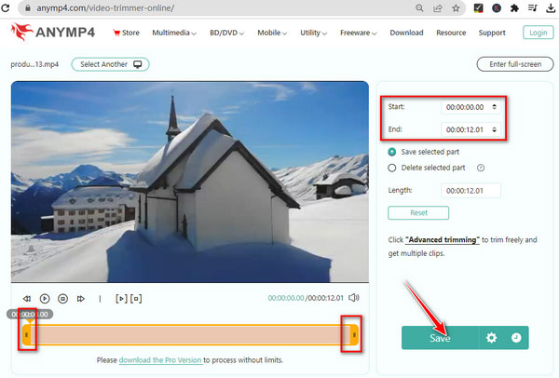The height and width of the screenshot is (378, 559).
Task: Click the previous frame playback icon
Action: 27,299
